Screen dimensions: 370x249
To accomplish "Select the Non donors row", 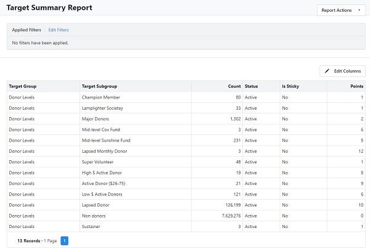I will click(x=186, y=216).
